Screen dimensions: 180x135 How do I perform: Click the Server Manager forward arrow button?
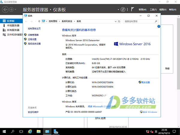(x=11, y=10)
